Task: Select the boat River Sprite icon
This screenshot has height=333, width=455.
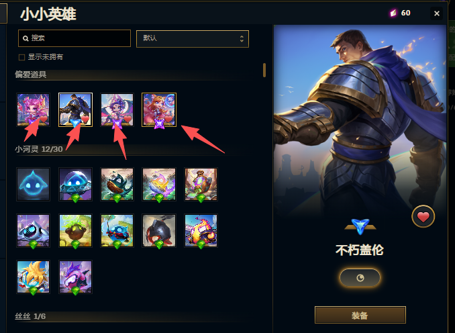Action: 117,185
